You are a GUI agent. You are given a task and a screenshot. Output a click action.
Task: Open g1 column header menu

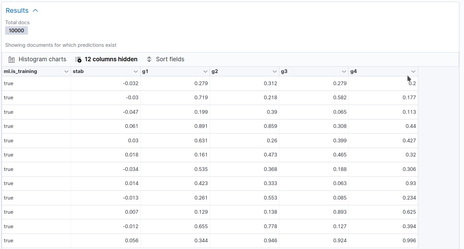click(205, 71)
